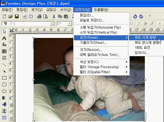This screenshot has width=164, height=122.
Task: Click the underlined 가 text icon
Action: pyautogui.click(x=139, y=24)
